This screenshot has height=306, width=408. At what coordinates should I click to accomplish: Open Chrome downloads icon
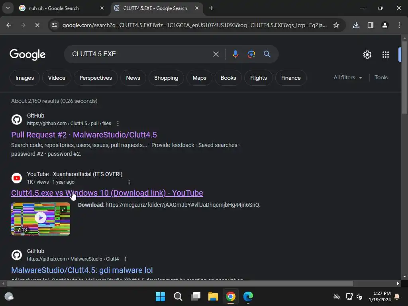click(x=356, y=25)
